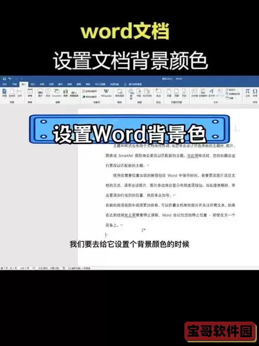The height and width of the screenshot is (346, 259).
Task: Open the Shapes (形状) gallery
Action: (48, 93)
